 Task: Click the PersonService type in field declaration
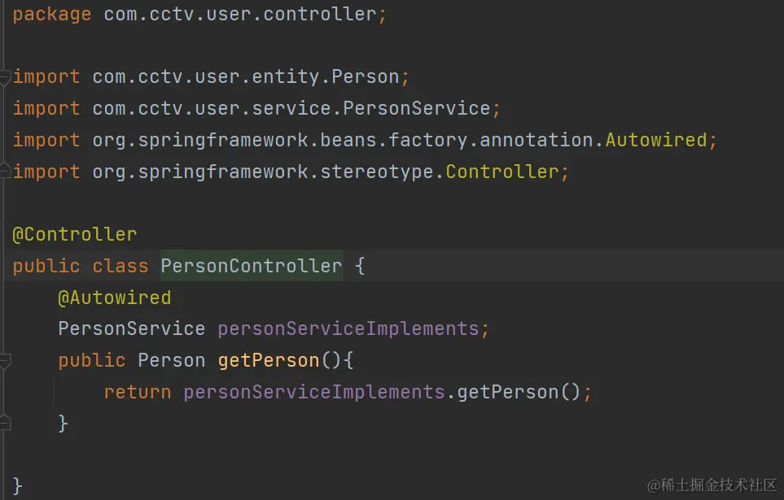coord(131,329)
